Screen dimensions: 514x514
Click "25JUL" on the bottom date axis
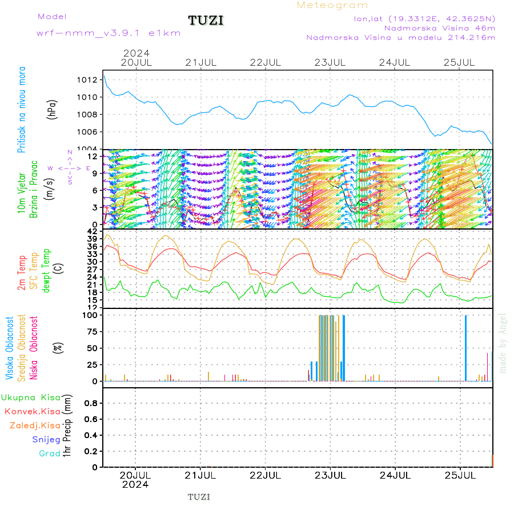coord(460,475)
